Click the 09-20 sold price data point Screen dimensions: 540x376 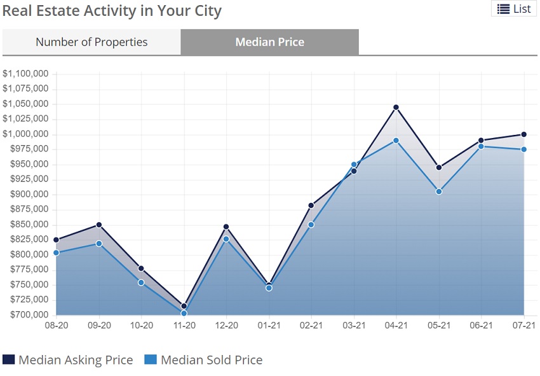(99, 244)
